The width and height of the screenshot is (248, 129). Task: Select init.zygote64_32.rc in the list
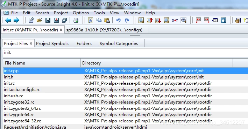click(126, 121)
